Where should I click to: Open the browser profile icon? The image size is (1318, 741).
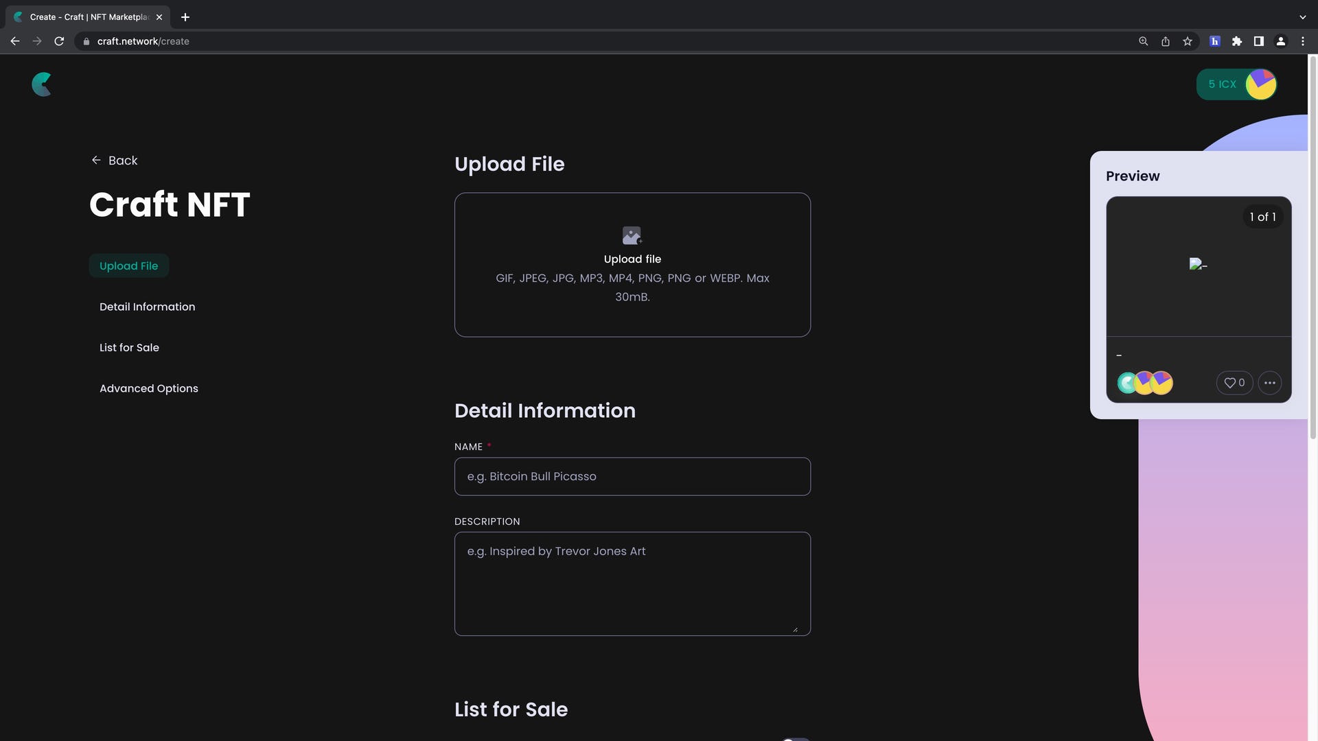click(x=1280, y=41)
